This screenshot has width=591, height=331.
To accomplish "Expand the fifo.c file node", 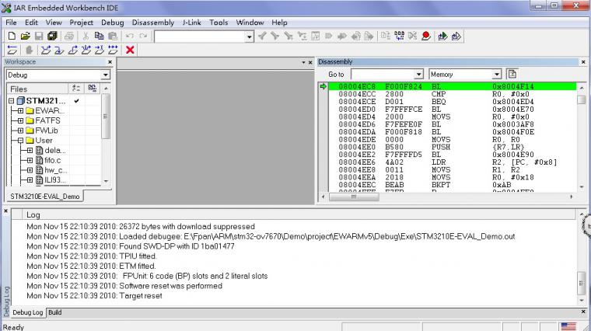I will 30,160.
